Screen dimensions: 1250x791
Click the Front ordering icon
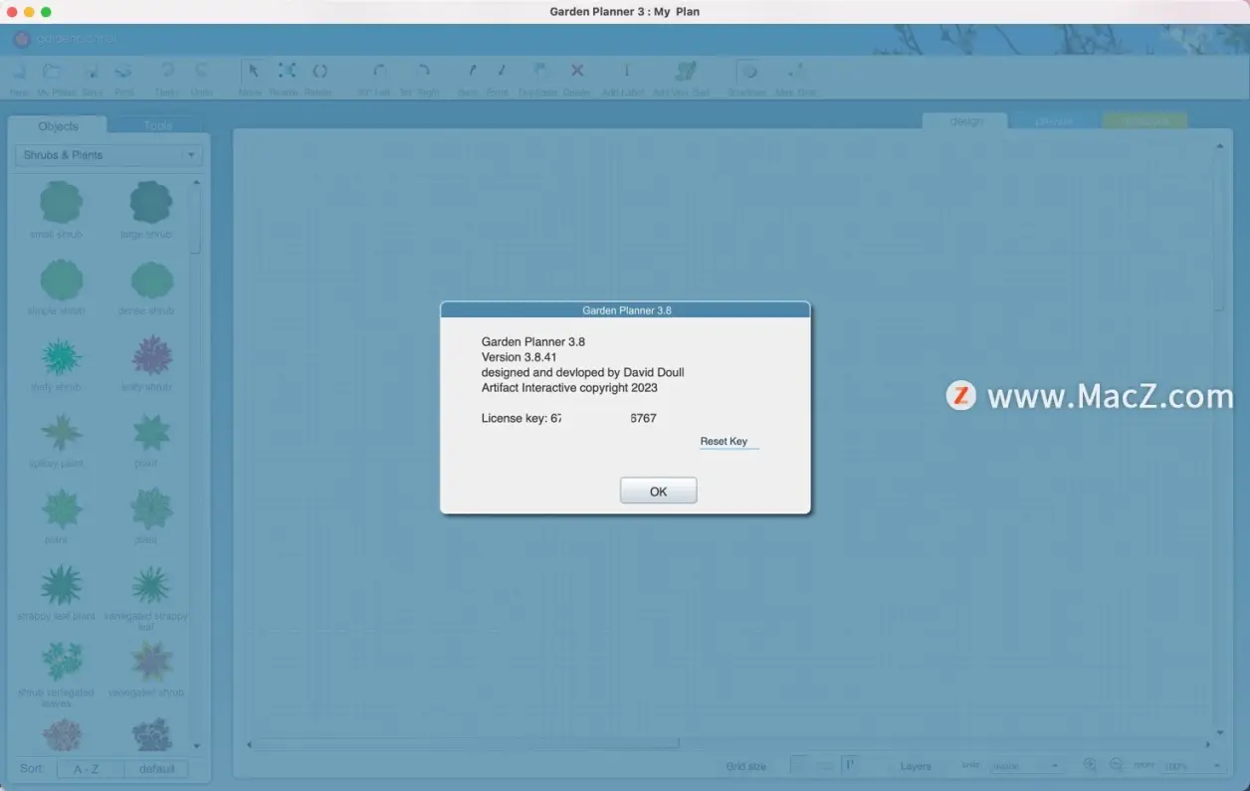pos(501,72)
